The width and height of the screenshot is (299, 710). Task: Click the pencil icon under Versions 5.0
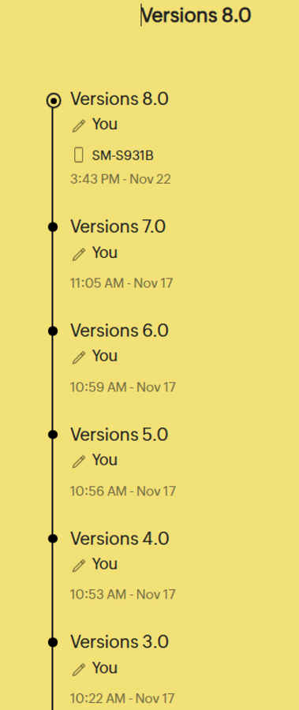(79, 461)
